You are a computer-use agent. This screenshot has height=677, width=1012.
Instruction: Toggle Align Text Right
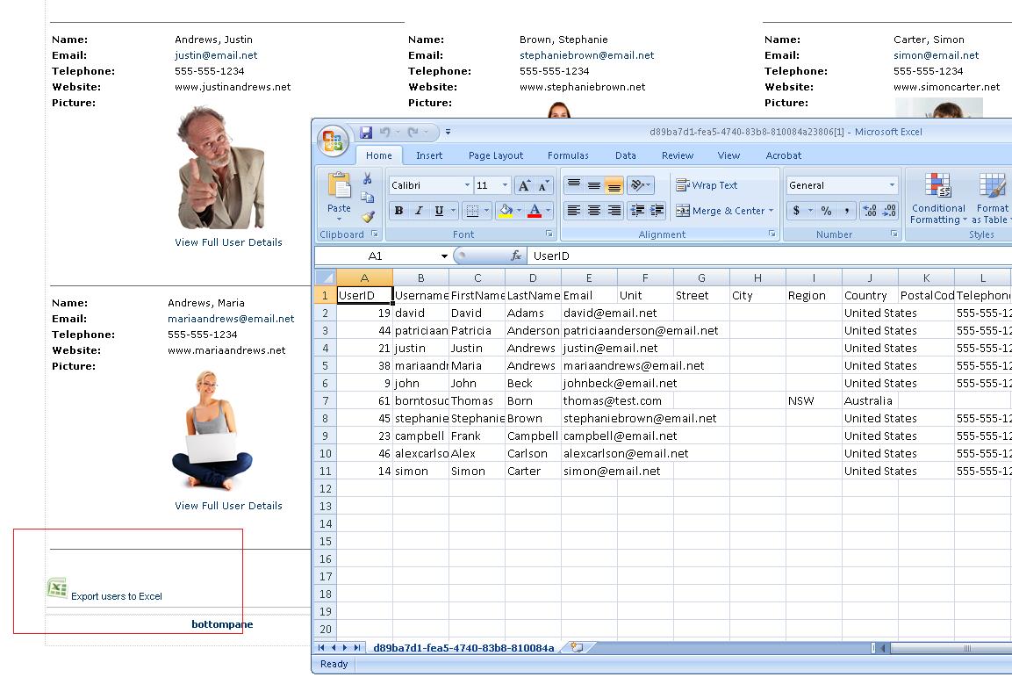click(614, 211)
